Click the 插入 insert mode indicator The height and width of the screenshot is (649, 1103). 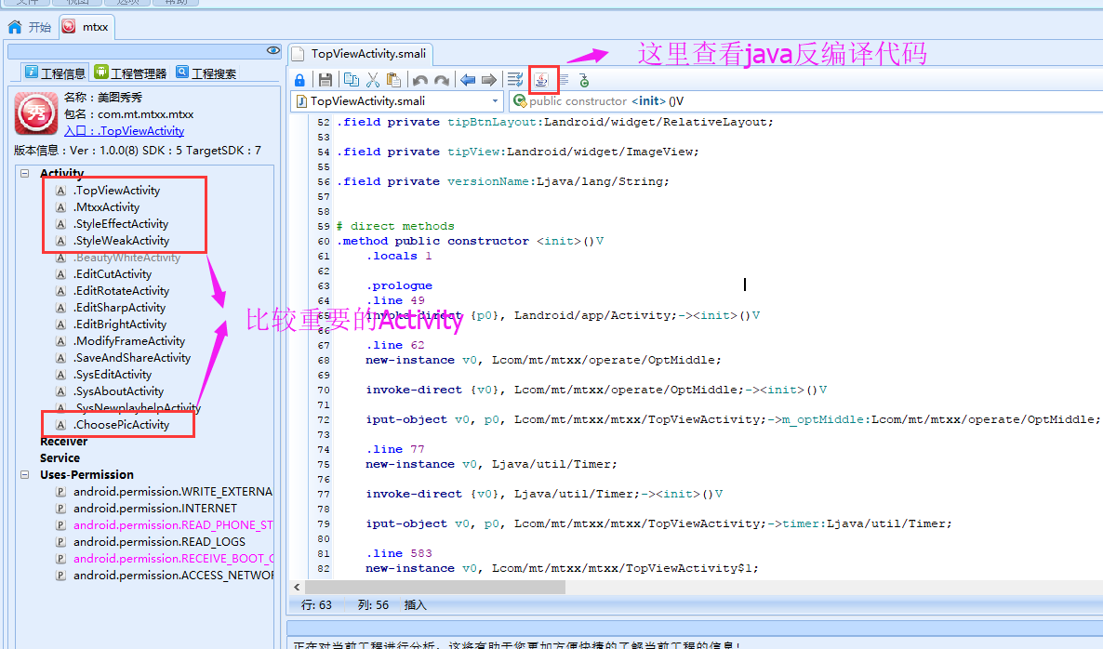[415, 604]
